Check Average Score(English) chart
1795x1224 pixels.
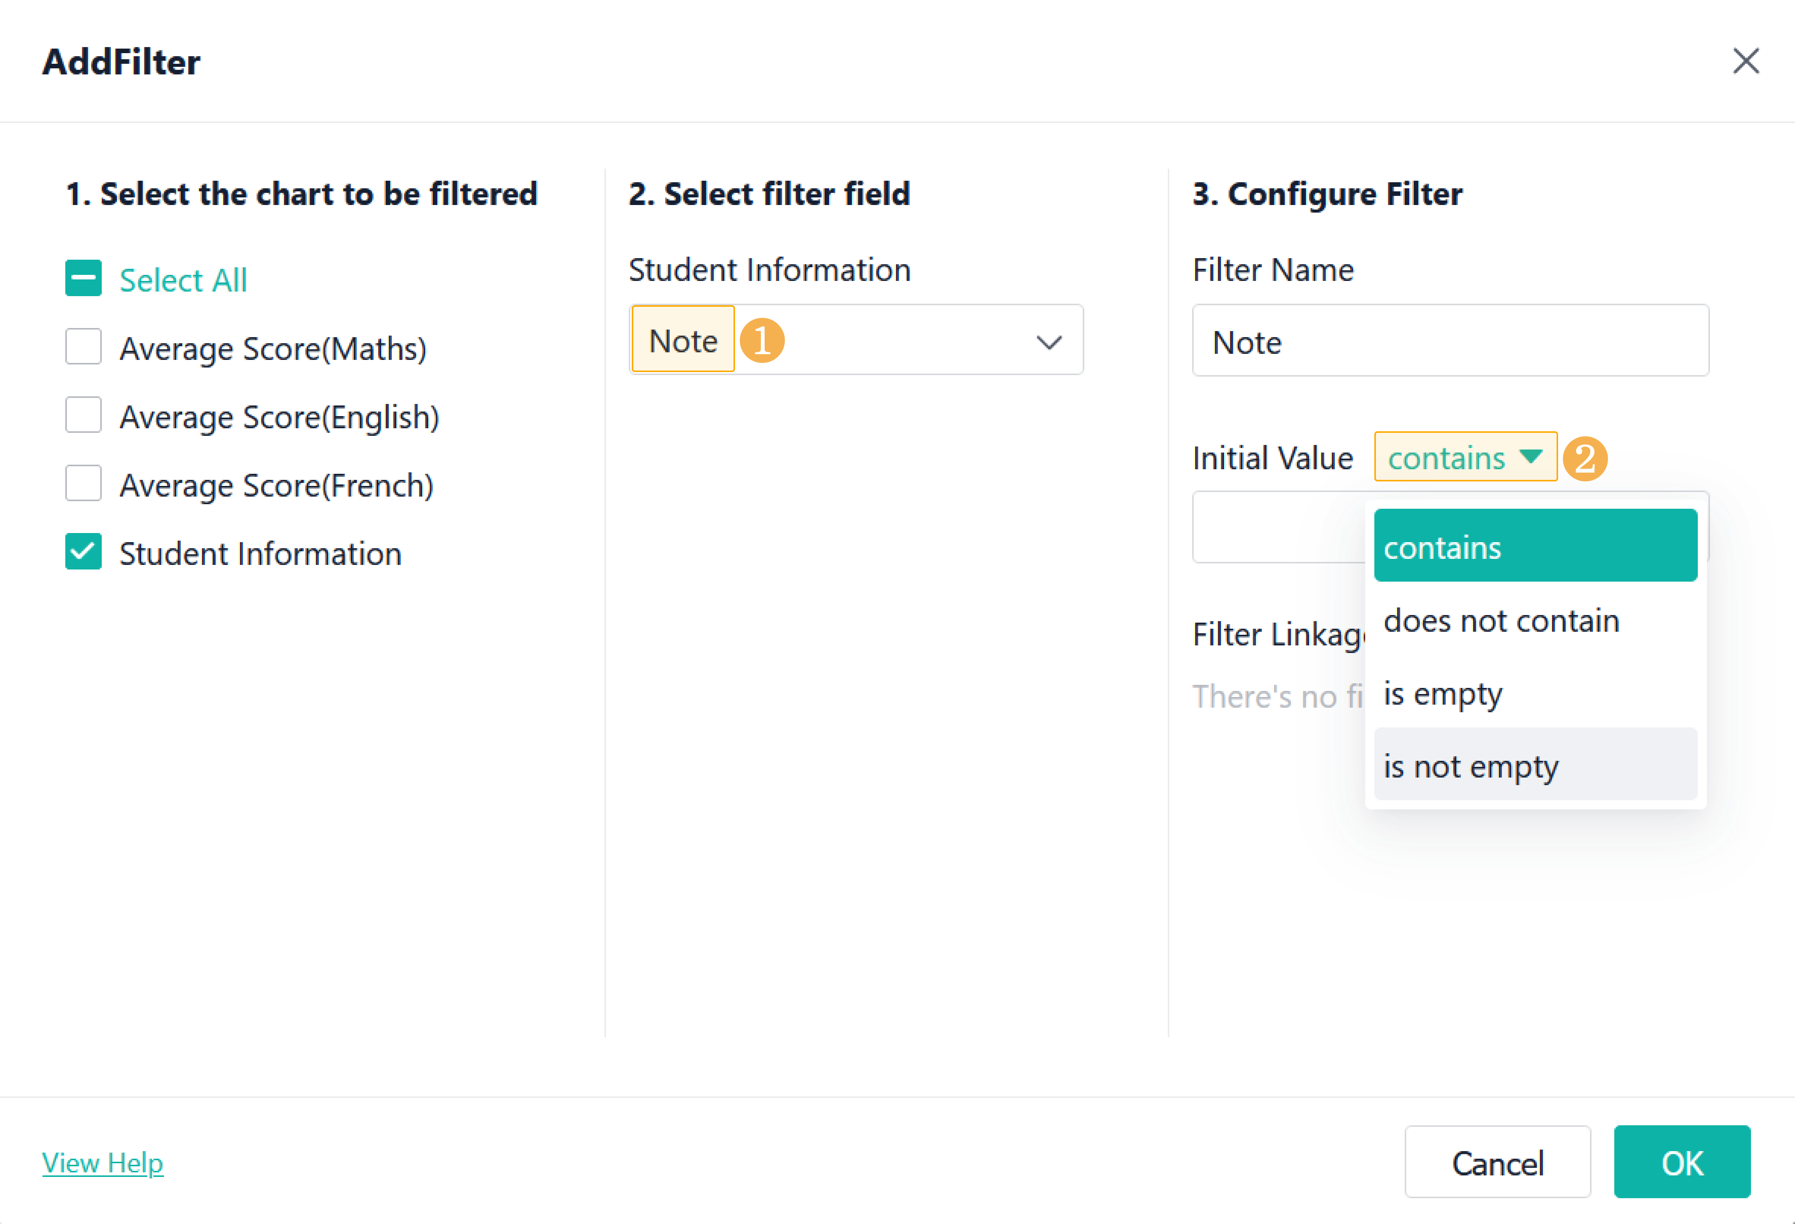click(x=84, y=415)
